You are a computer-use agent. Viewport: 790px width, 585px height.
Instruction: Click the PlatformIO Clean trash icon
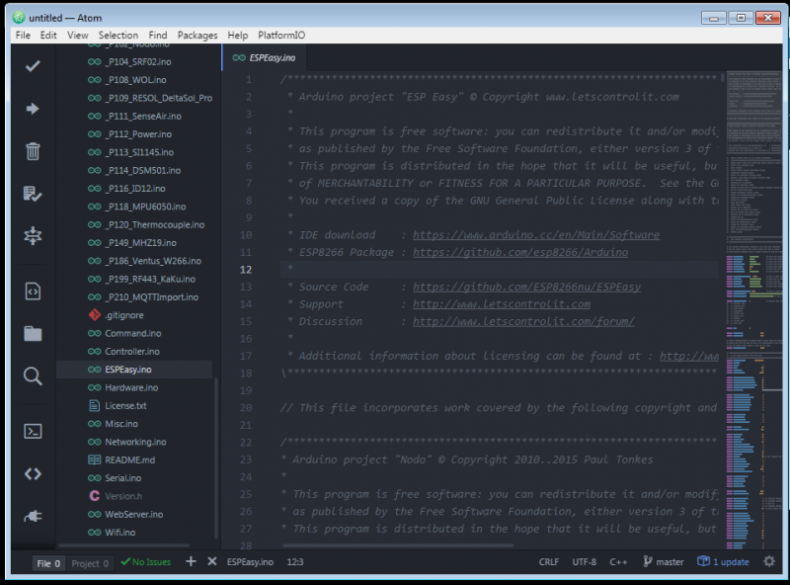pyautogui.click(x=33, y=151)
